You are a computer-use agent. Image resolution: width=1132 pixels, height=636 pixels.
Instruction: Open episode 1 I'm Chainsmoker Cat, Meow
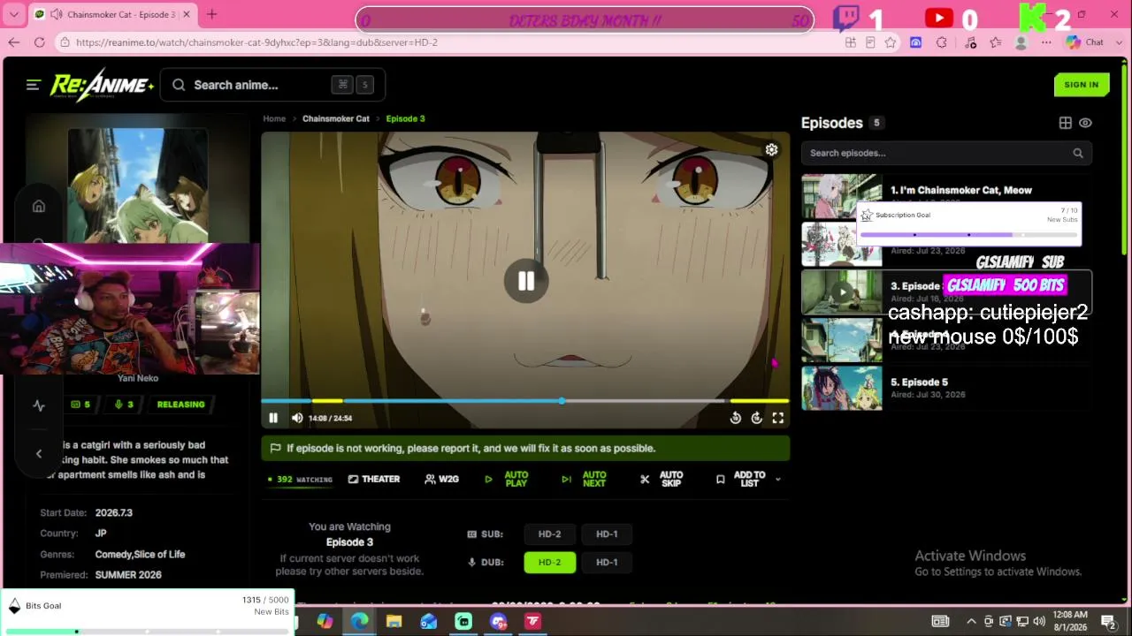(x=946, y=195)
